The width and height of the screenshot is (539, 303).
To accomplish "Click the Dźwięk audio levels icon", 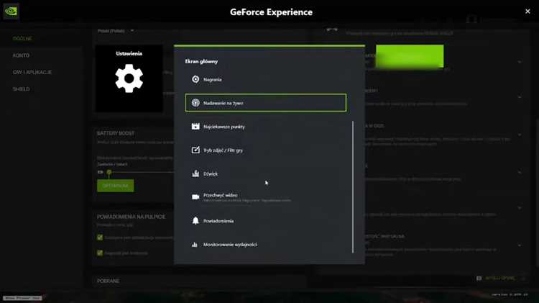I will pyautogui.click(x=195, y=173).
